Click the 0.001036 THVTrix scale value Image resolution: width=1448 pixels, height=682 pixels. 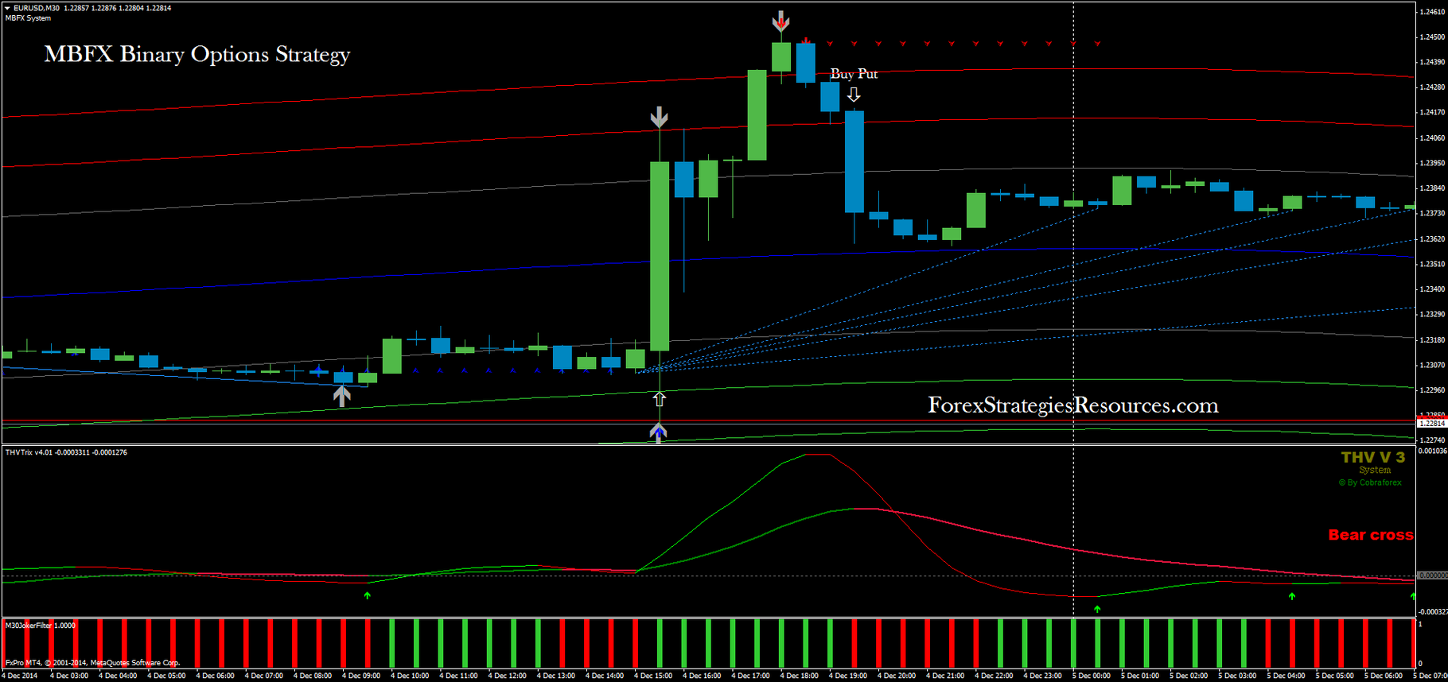point(1432,451)
